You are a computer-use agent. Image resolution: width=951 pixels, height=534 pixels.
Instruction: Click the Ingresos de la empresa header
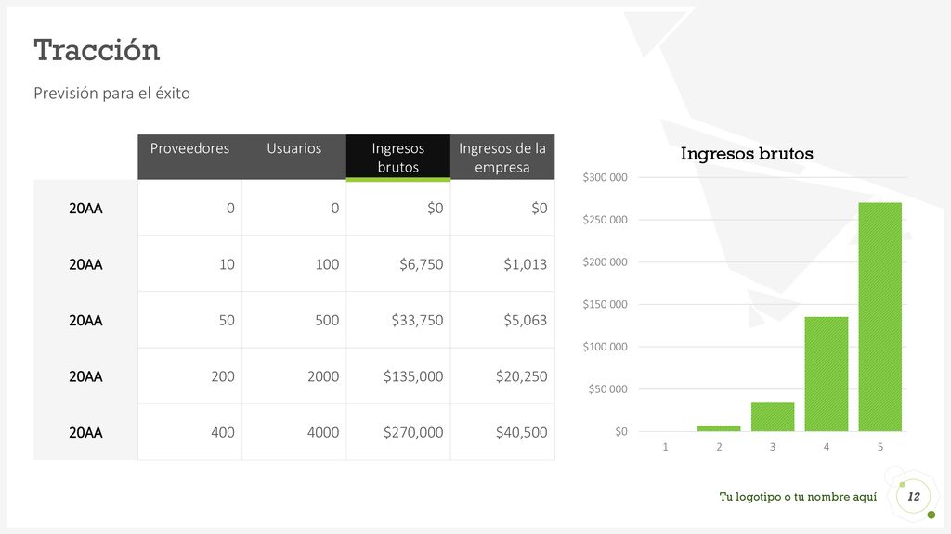point(502,157)
